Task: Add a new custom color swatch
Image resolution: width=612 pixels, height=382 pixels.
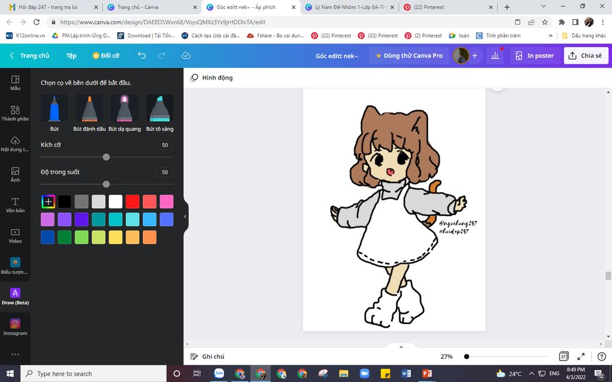Action: point(48,202)
